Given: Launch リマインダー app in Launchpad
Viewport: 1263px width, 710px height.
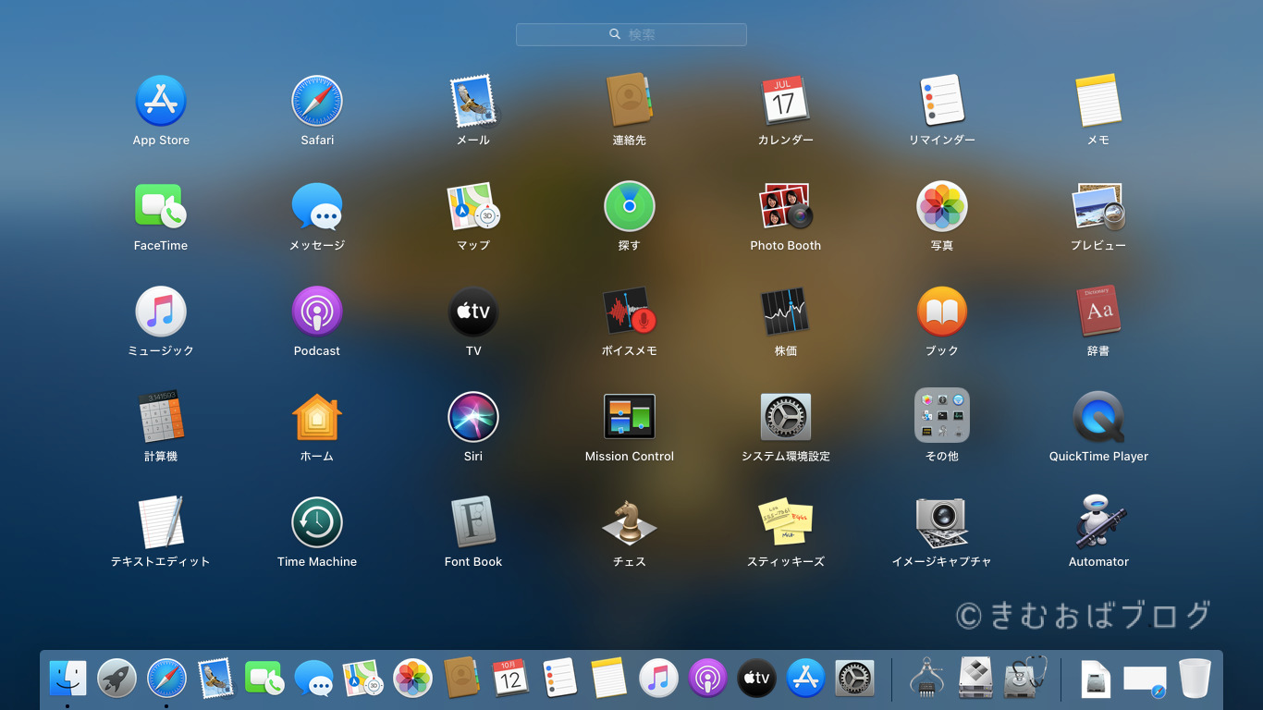Looking at the screenshot, I should 942,101.
